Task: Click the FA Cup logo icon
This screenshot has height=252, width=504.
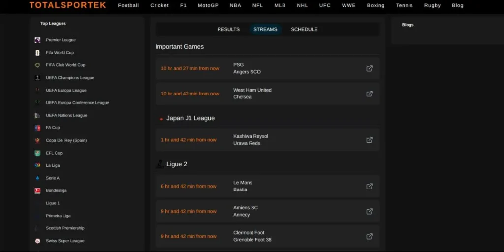Action: click(x=37, y=128)
